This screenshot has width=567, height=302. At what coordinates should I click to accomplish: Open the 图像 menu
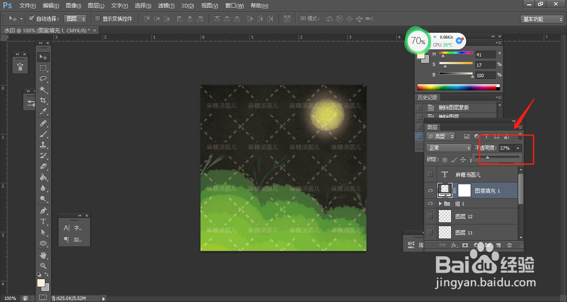click(x=74, y=6)
